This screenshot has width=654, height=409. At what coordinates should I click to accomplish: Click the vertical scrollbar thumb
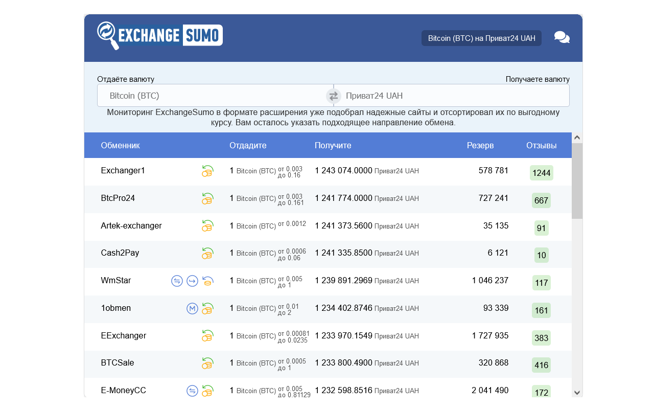577,181
